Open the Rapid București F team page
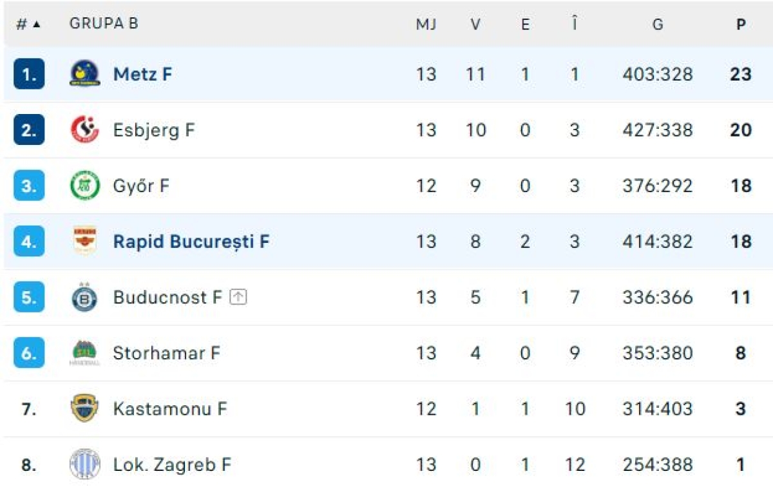The image size is (773, 487). pyautogui.click(x=191, y=242)
